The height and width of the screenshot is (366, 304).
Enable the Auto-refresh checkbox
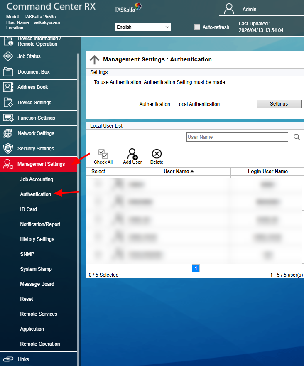[x=197, y=27]
